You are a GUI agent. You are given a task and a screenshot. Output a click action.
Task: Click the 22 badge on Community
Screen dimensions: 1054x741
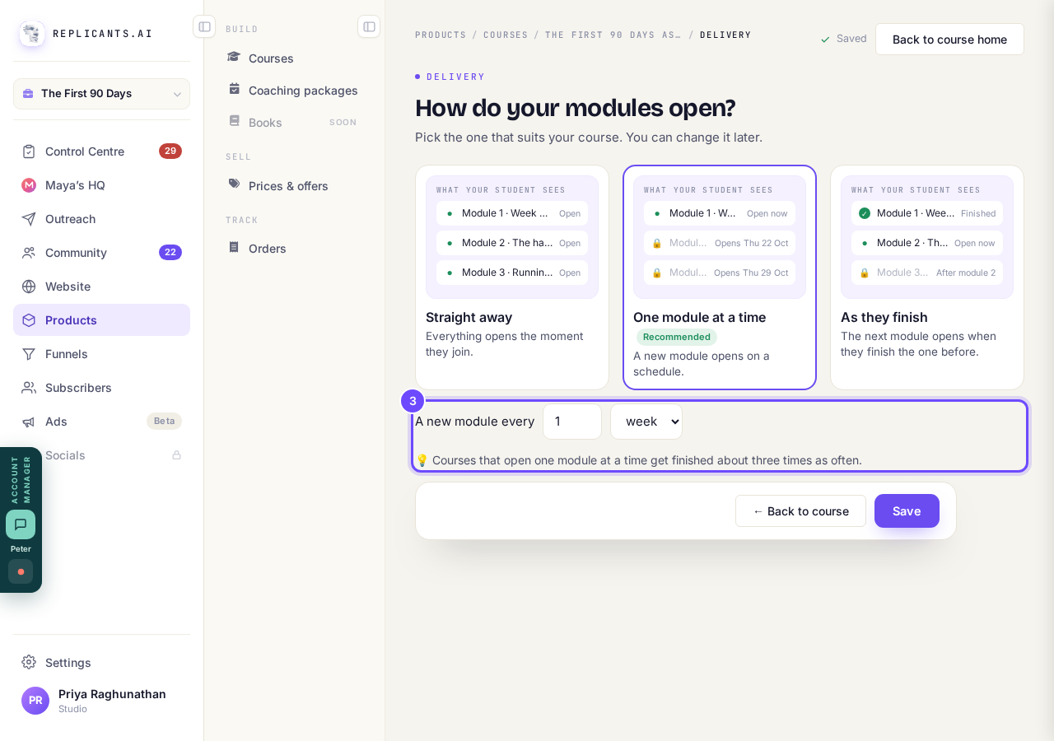click(x=170, y=253)
